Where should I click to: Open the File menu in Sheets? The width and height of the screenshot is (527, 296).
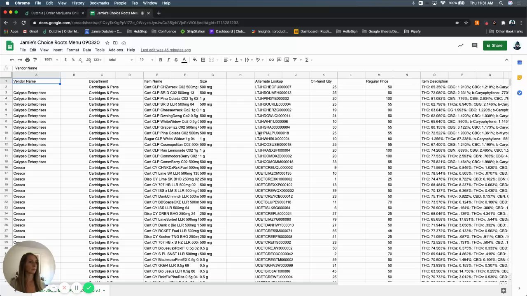click(x=23, y=50)
